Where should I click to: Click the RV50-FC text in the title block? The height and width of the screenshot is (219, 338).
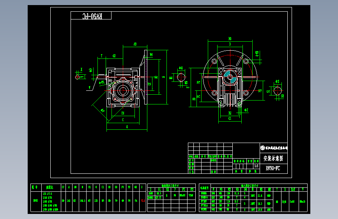tap(273, 168)
